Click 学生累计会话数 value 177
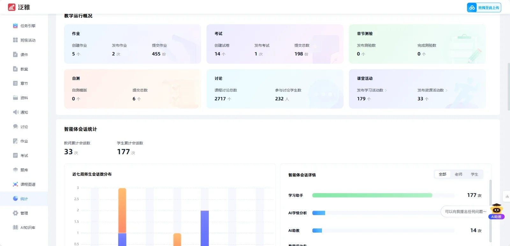Image resolution: width=510 pixels, height=246 pixels. coord(123,152)
